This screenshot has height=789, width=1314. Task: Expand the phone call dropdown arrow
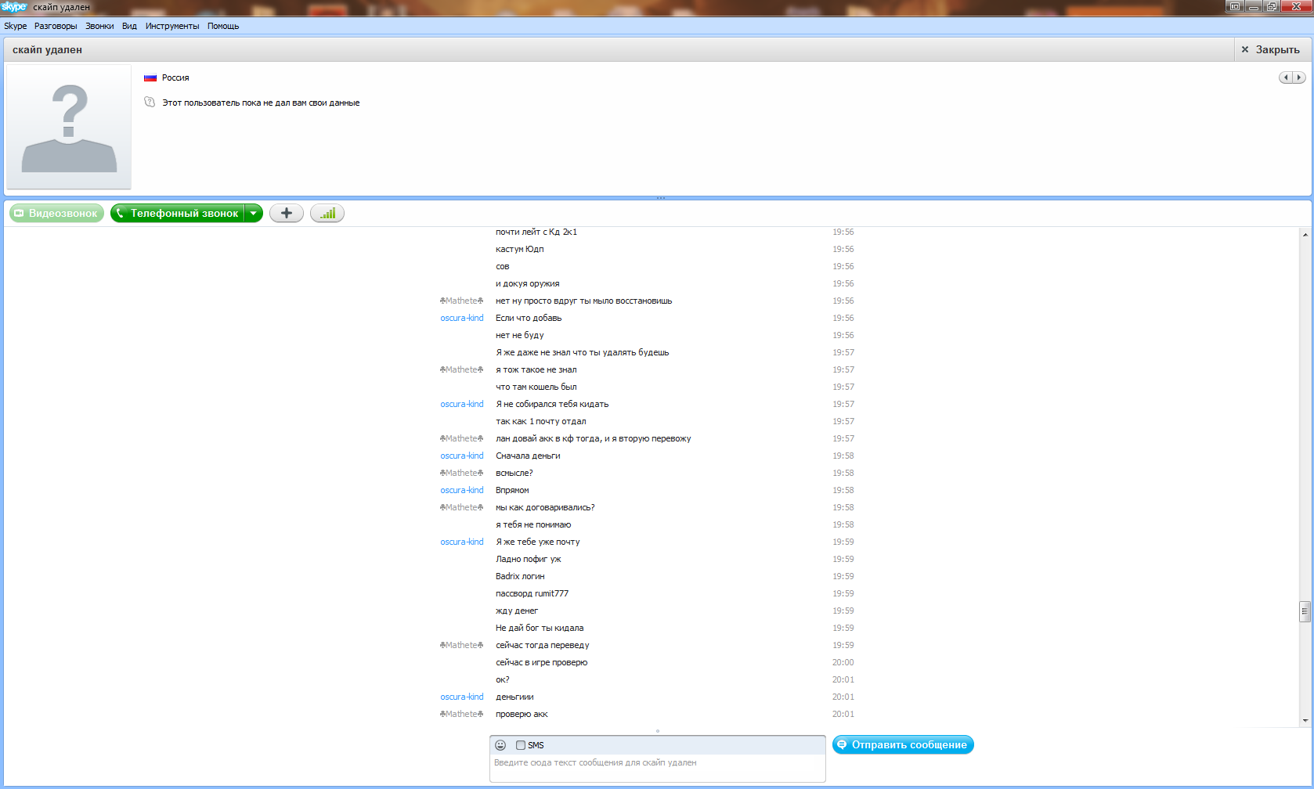click(254, 213)
